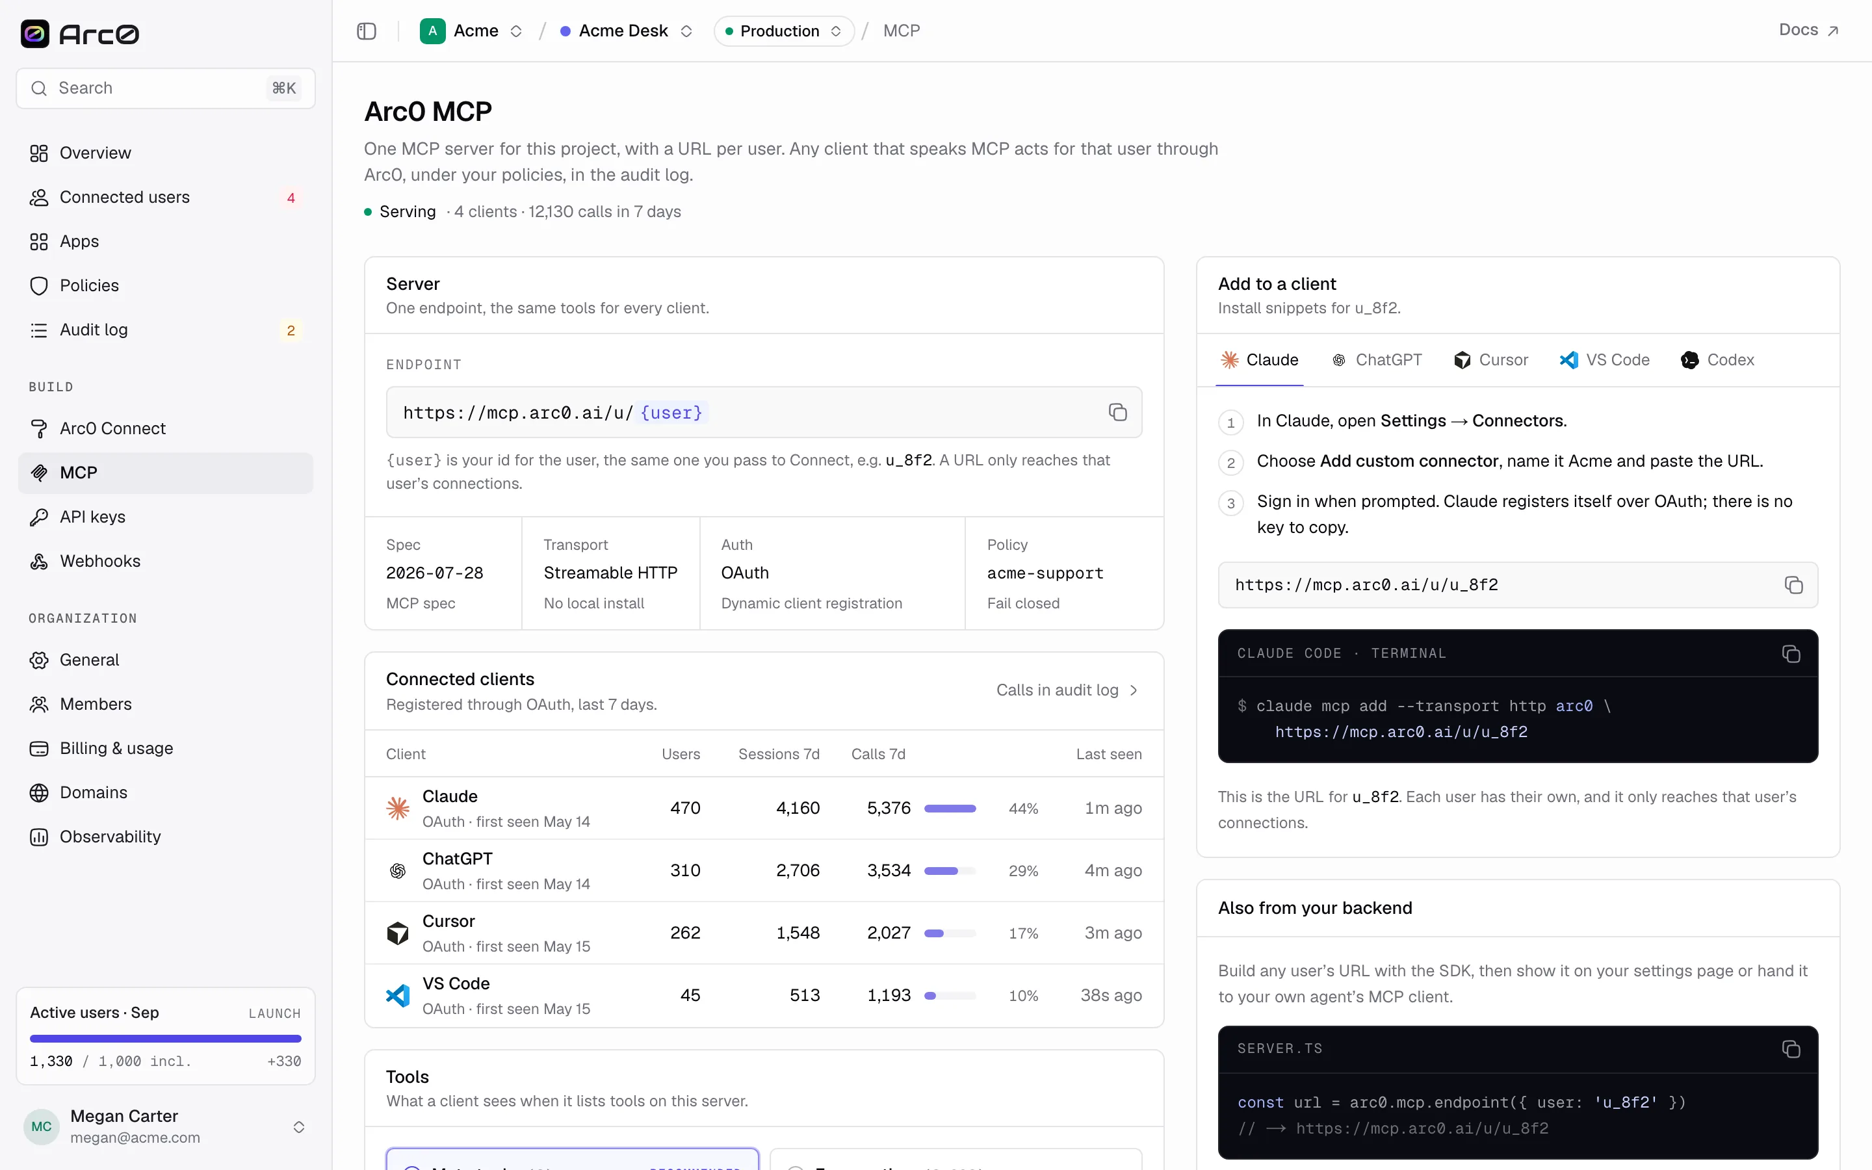Click the Domains globe icon
The image size is (1872, 1170).
(39, 792)
